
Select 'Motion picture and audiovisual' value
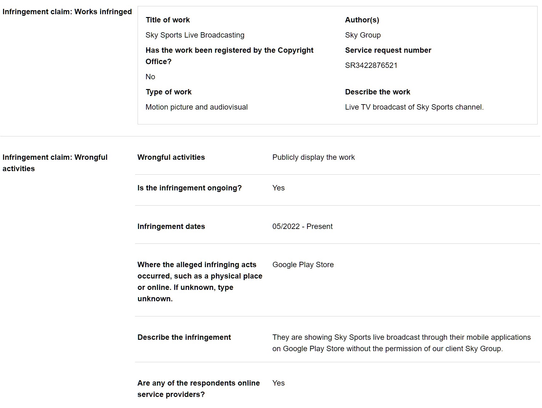click(x=196, y=107)
